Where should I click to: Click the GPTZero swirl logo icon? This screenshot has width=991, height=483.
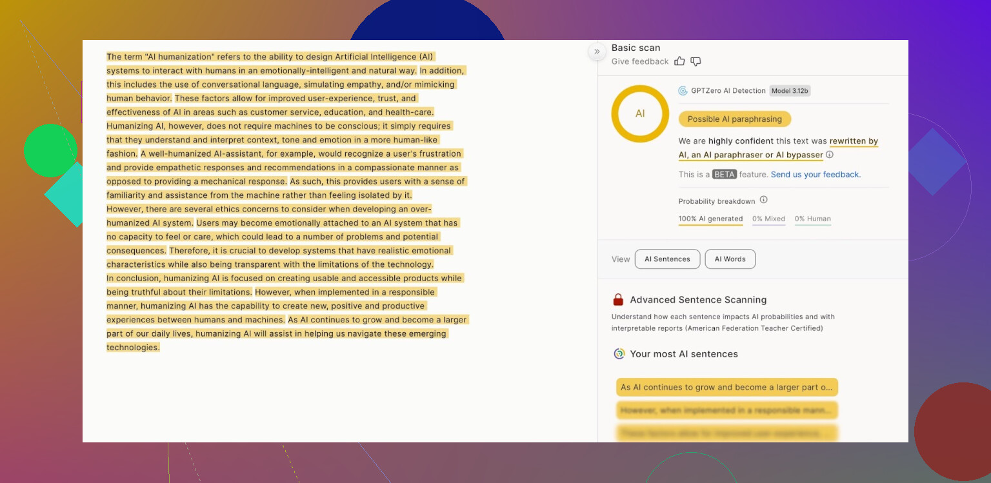pyautogui.click(x=683, y=91)
